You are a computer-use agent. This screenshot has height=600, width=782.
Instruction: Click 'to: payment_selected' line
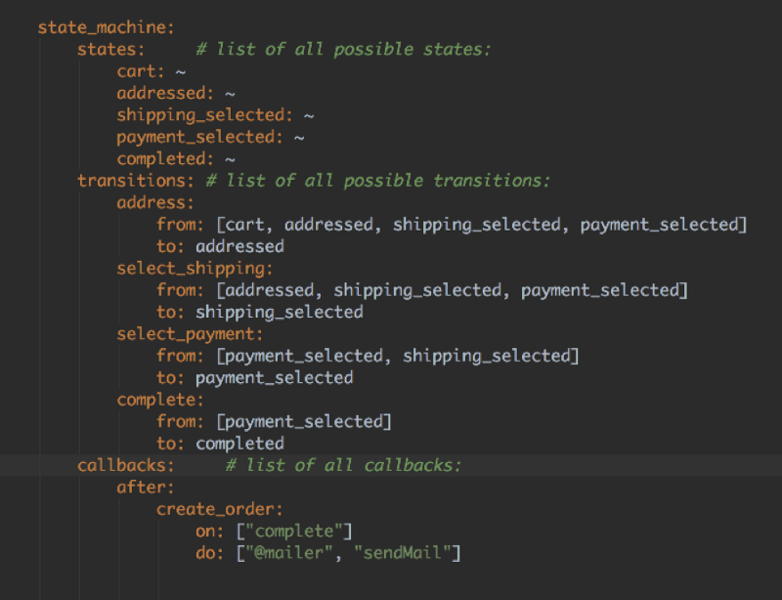(255, 378)
